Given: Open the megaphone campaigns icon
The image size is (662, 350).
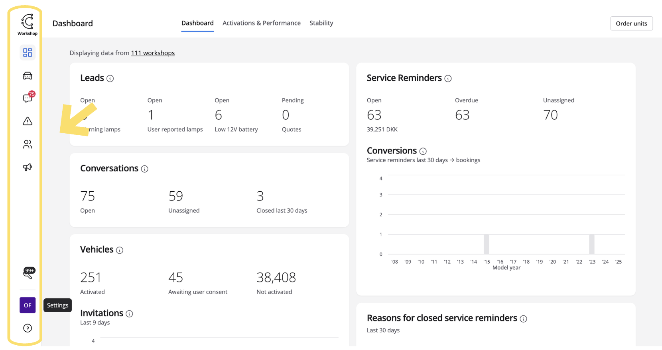Looking at the screenshot, I should point(28,167).
